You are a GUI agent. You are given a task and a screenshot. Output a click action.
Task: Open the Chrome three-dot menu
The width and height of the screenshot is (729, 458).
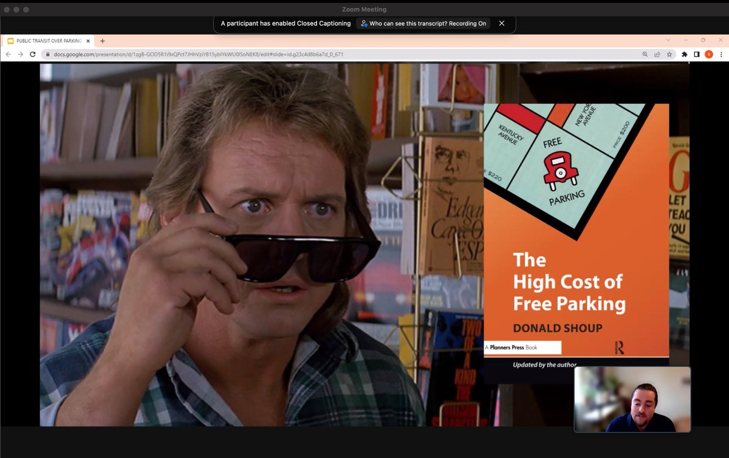click(721, 54)
